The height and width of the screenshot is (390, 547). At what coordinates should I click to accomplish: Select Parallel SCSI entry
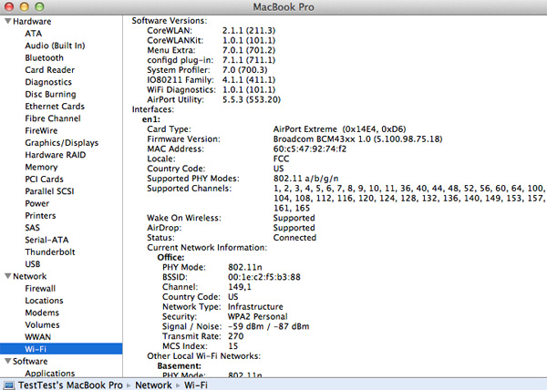click(49, 191)
